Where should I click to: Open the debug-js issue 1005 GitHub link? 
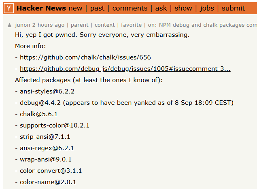click(x=125, y=69)
